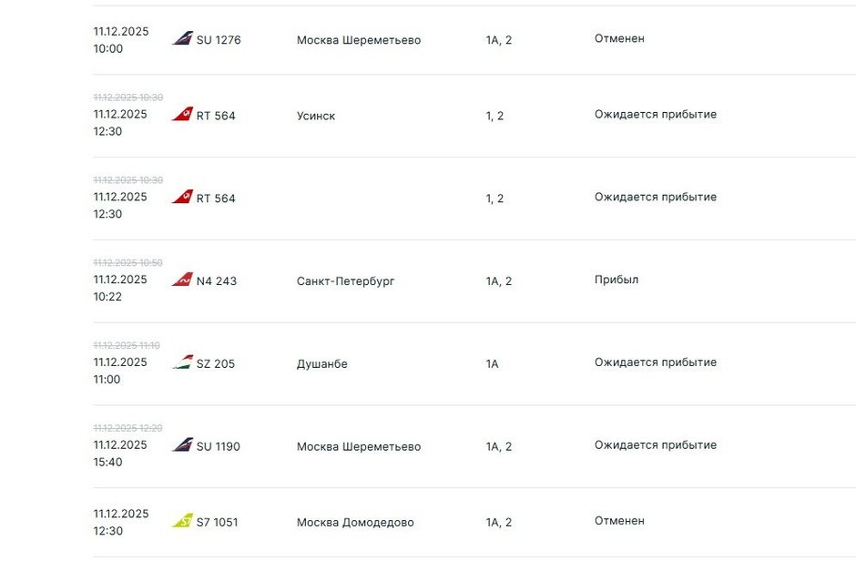Click the Aeroflot tail icon beside SU 1276
The width and height of the screenshot is (856, 571).
coord(182,39)
